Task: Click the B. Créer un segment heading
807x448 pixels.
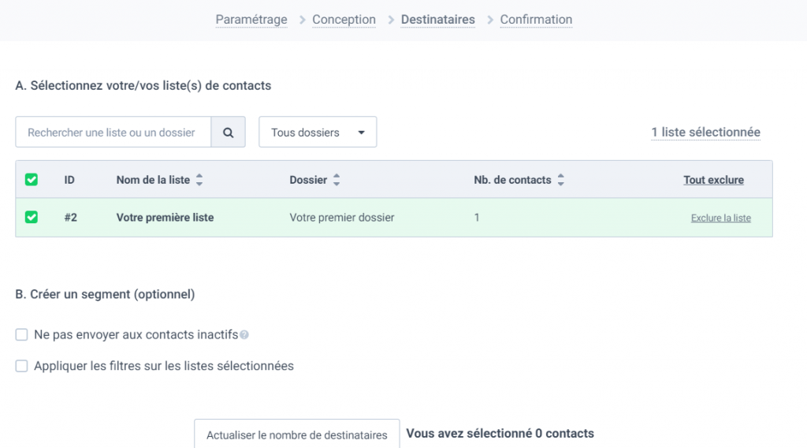Action: tap(105, 294)
